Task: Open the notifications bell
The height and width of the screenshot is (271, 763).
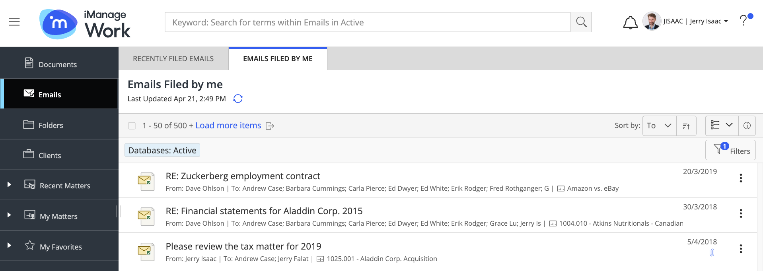Action: point(630,22)
